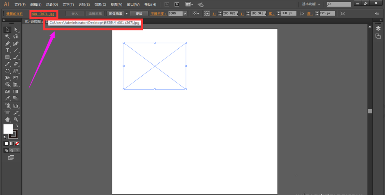Viewport: 385px width, 195px height.
Task: Click the linked file name 001 (367).jpg
Action: click(43, 14)
